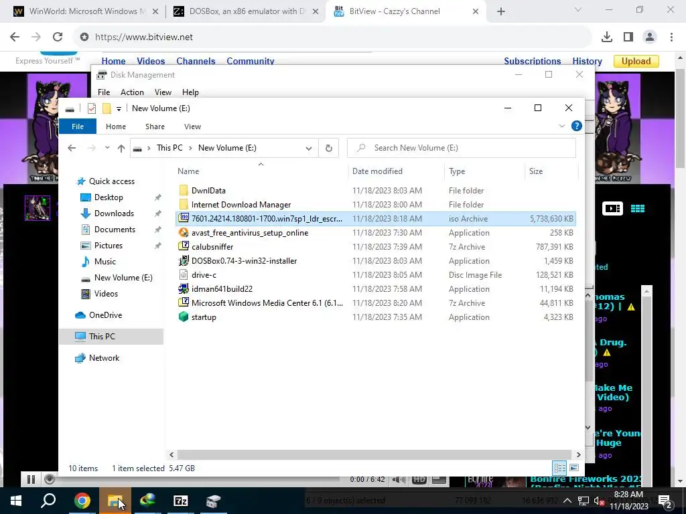Image resolution: width=686 pixels, height=514 pixels.
Task: Expand path chevron after This PC
Action: [190, 148]
